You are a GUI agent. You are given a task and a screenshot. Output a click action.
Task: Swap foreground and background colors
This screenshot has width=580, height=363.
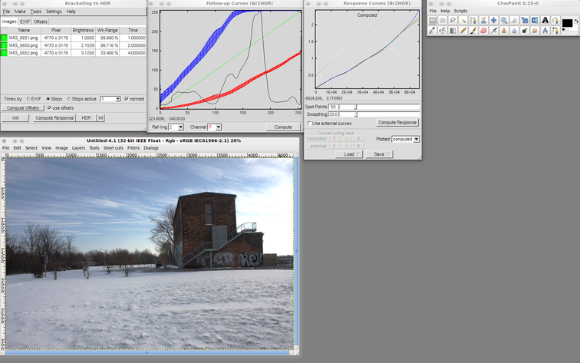(575, 21)
